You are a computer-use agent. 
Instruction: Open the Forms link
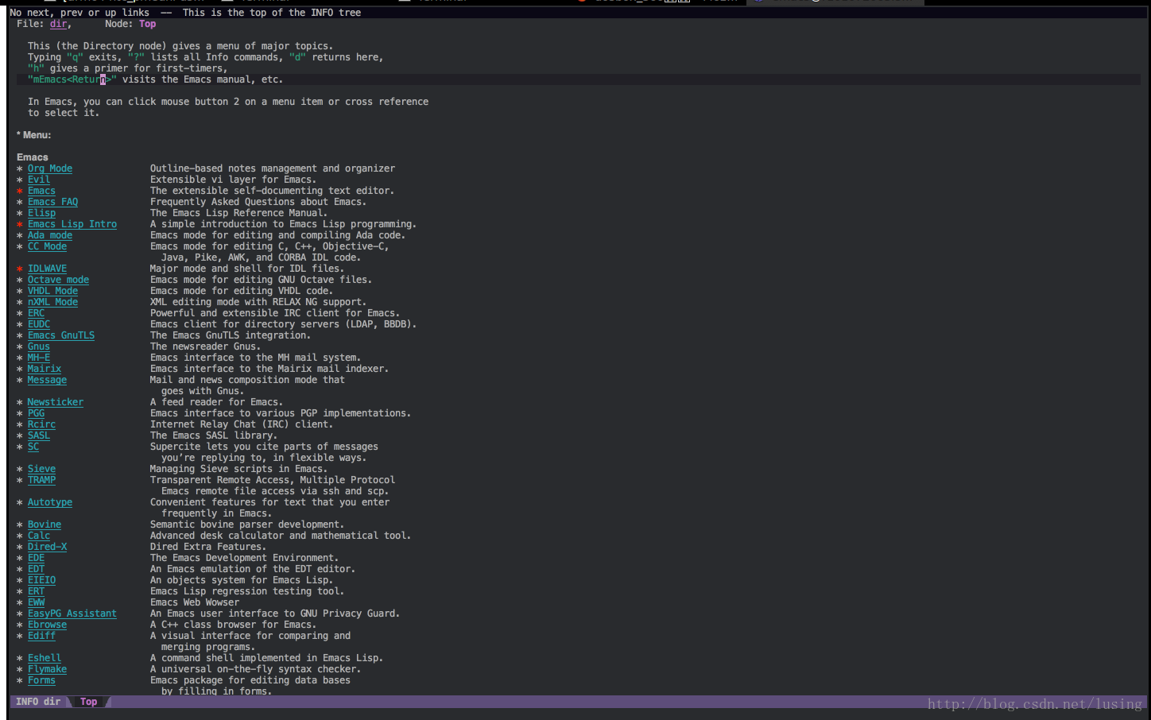coord(41,680)
